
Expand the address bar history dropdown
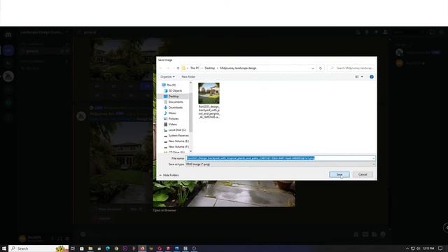pyautogui.click(x=313, y=69)
